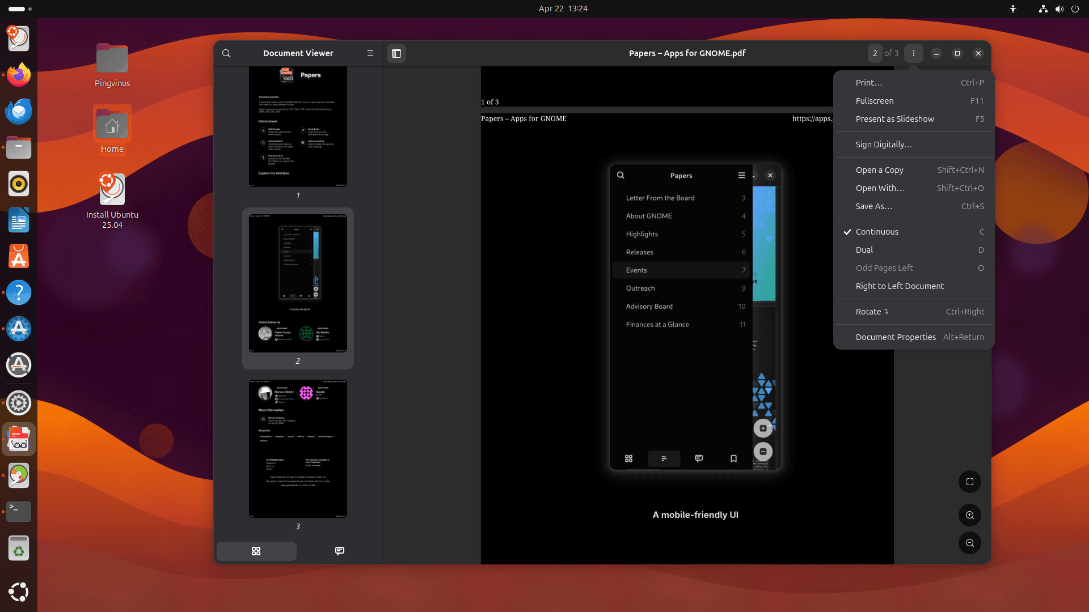Click the Papers document viewer dock icon
Image resolution: width=1089 pixels, height=612 pixels.
coord(19,439)
